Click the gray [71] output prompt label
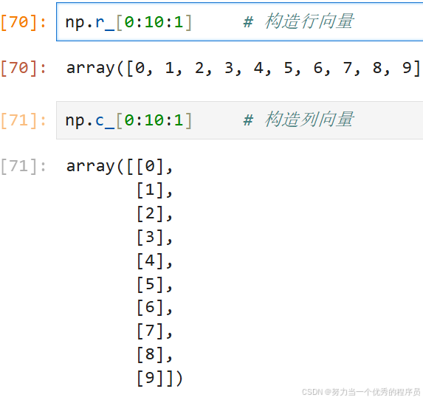This screenshot has width=423, height=400. [x=23, y=166]
